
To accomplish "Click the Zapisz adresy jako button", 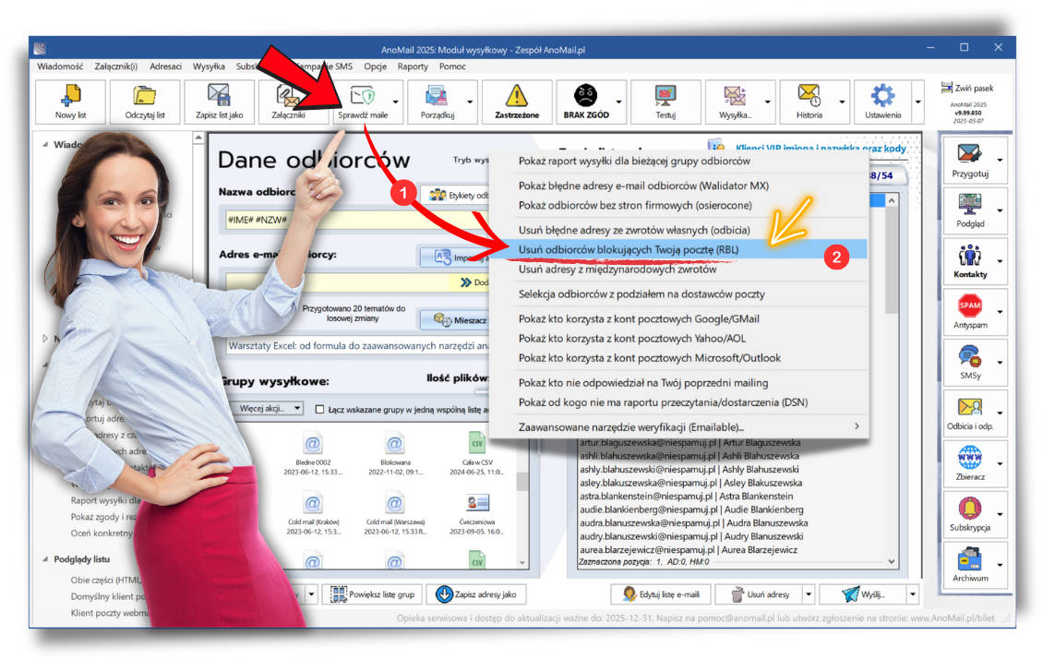I will click(x=477, y=594).
